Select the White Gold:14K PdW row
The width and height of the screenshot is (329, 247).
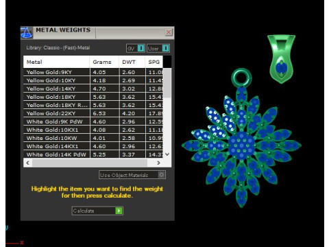tap(93, 154)
